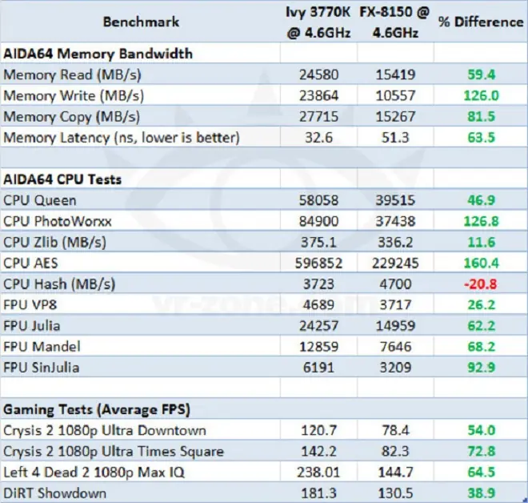Select the Memory Read (MB/s) row label
This screenshot has height=503, width=528.
pyautogui.click(x=72, y=74)
